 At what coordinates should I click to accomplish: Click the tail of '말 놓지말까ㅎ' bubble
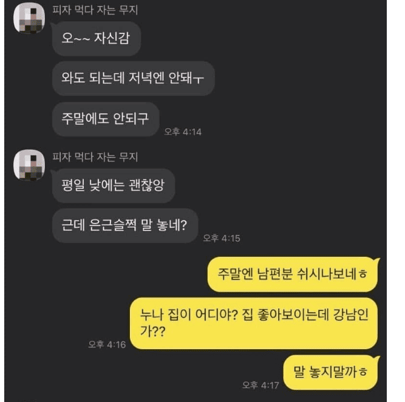377,359
